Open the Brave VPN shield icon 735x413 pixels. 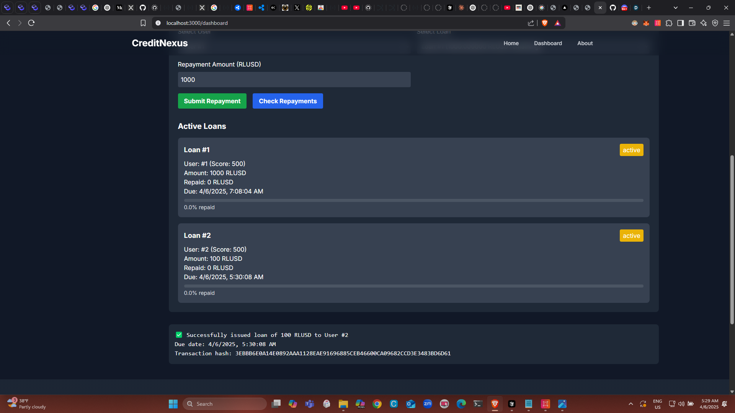pos(715,23)
